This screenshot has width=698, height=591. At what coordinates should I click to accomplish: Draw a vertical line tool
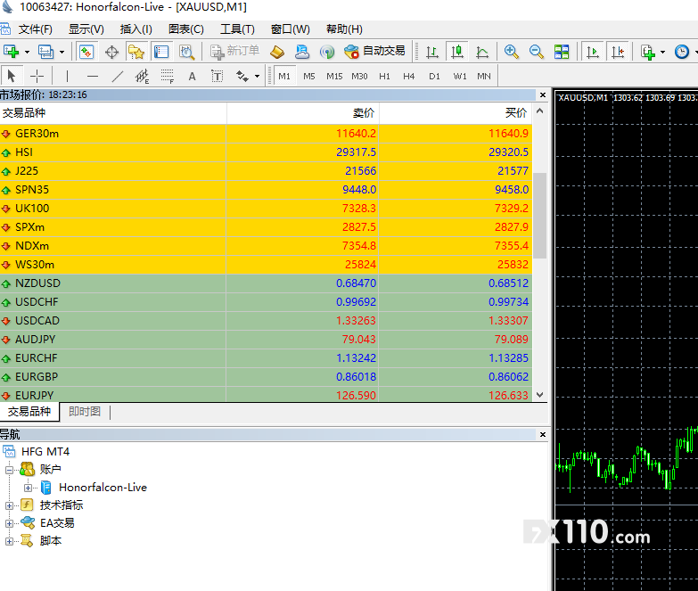pos(67,76)
